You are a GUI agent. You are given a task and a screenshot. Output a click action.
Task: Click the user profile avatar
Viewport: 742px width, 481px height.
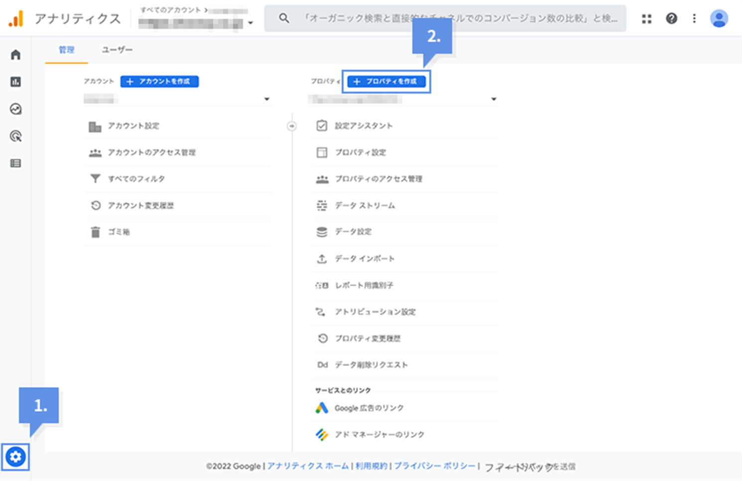coord(719,18)
